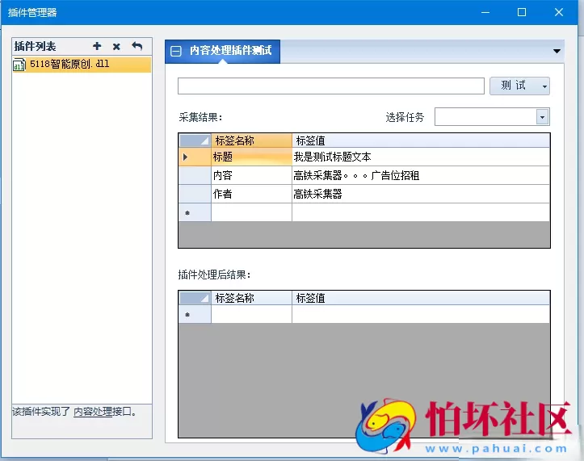Click the plus icon to add plugin
Viewport: 584px width, 461px height.
[x=97, y=47]
